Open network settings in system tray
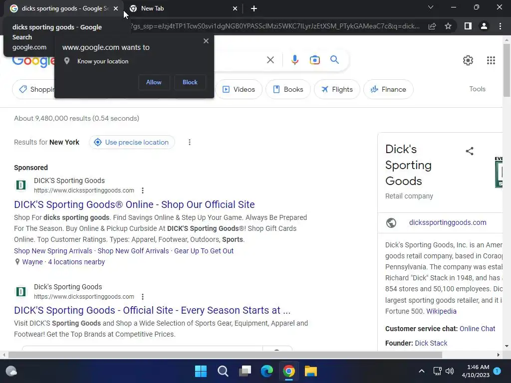 (437, 371)
